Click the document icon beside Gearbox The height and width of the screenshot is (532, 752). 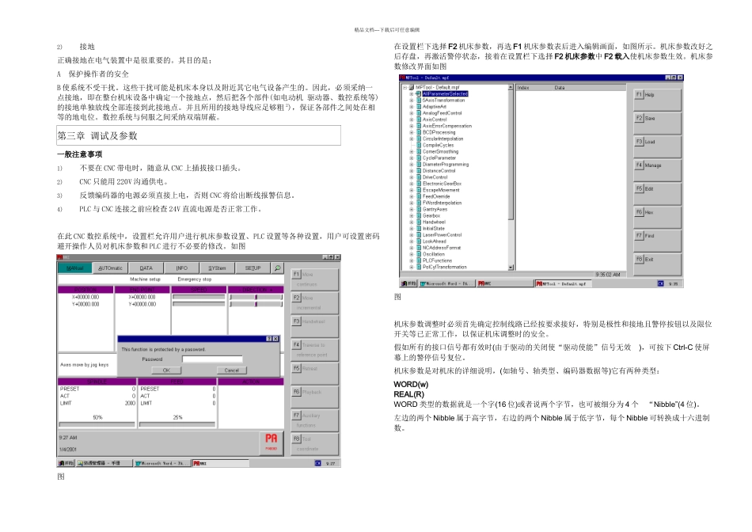[x=419, y=215]
